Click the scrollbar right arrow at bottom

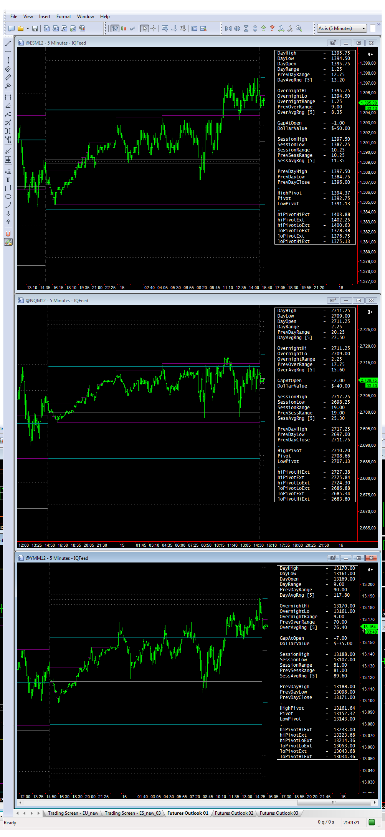[x=375, y=802]
